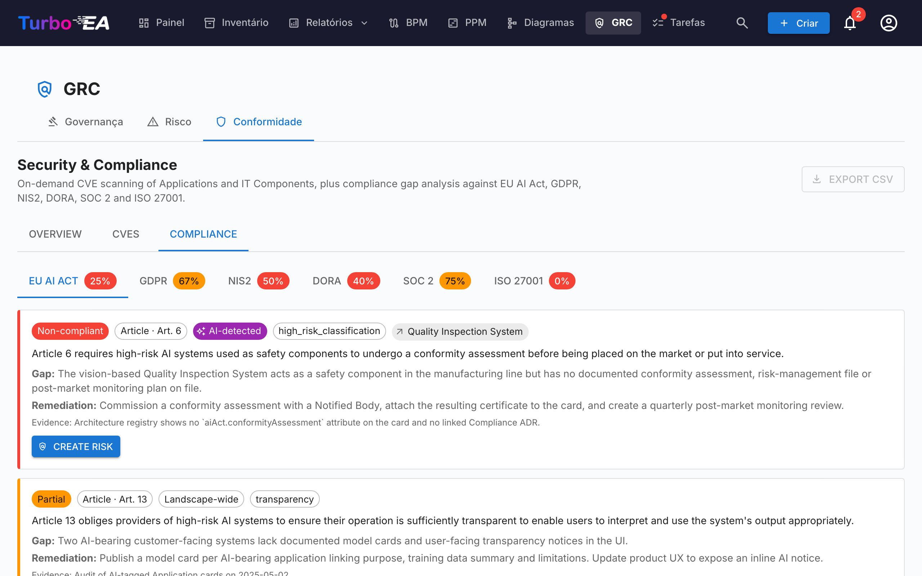Screen dimensions: 922x576
Task: Click the Export CSV button
Action: coord(853,179)
